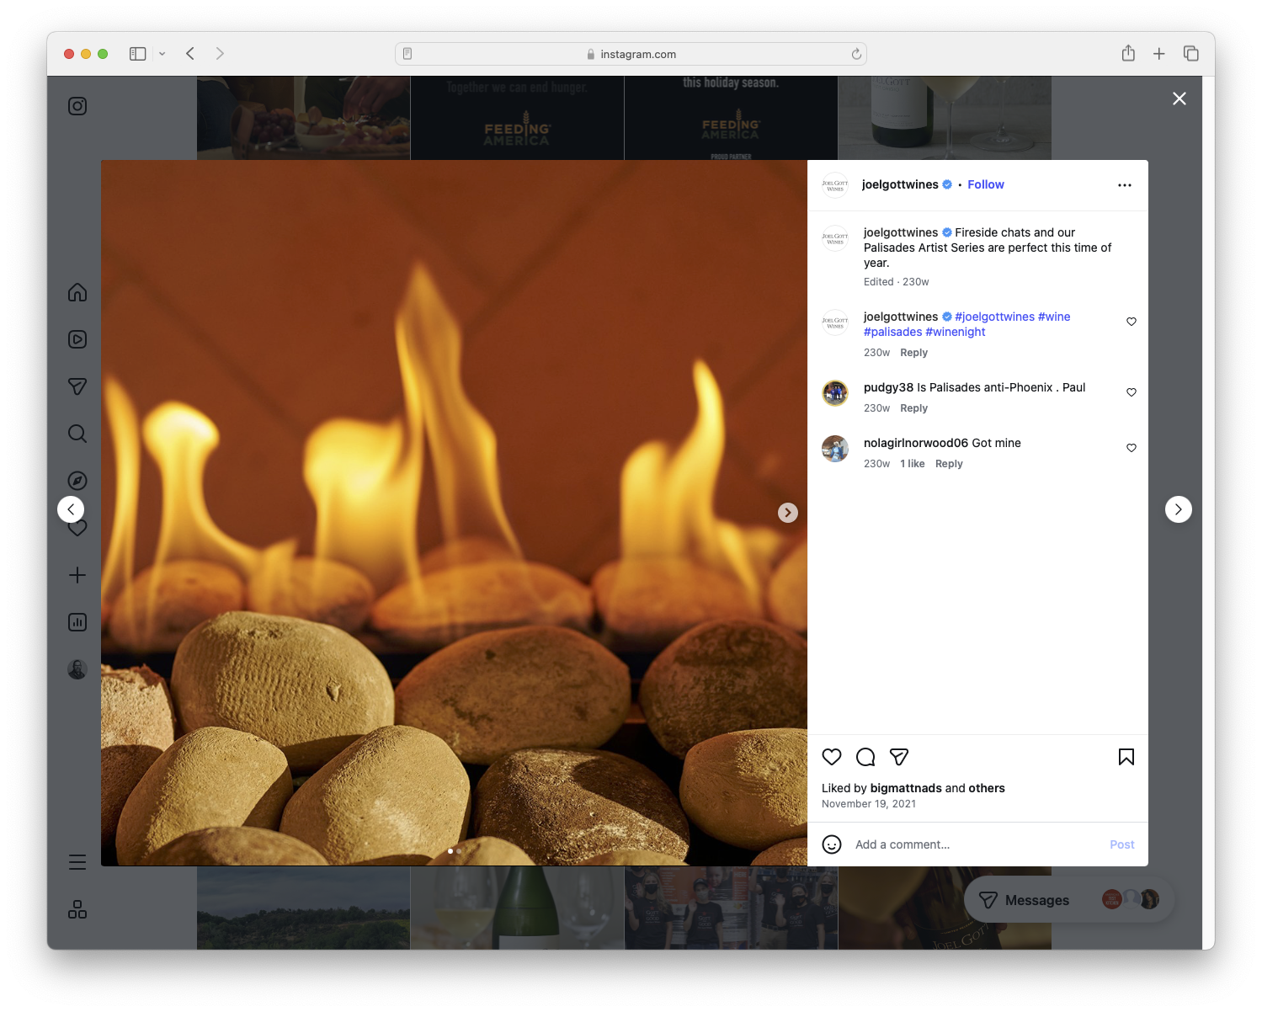This screenshot has height=1012, width=1262.
Task: Open Meta apps grid icon
Action: click(77, 909)
